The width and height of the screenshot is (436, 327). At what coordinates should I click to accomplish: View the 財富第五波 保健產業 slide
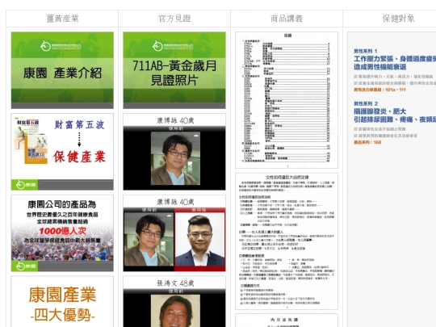tap(62, 152)
